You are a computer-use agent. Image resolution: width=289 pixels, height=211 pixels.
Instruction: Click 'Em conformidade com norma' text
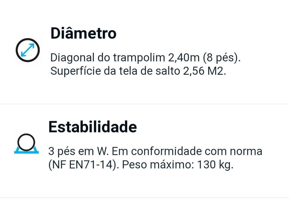(x=187, y=151)
